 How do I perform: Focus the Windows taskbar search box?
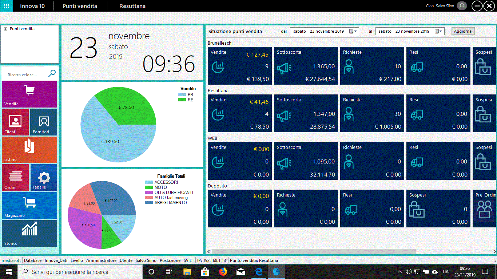pos(80,272)
